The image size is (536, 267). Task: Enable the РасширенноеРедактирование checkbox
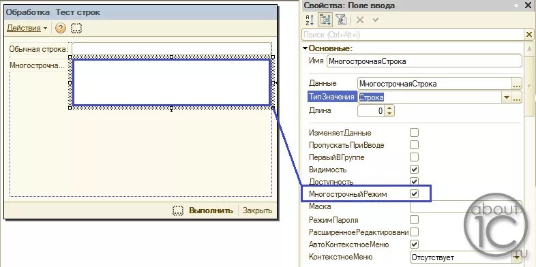[x=414, y=232]
